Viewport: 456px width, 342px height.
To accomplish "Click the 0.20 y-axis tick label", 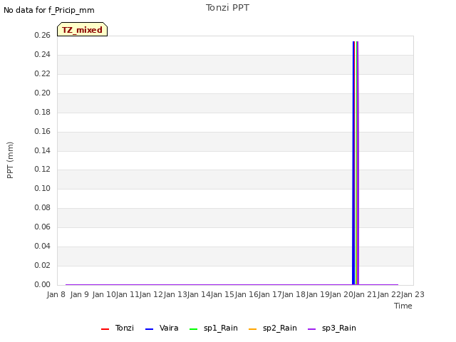I will point(43,93).
